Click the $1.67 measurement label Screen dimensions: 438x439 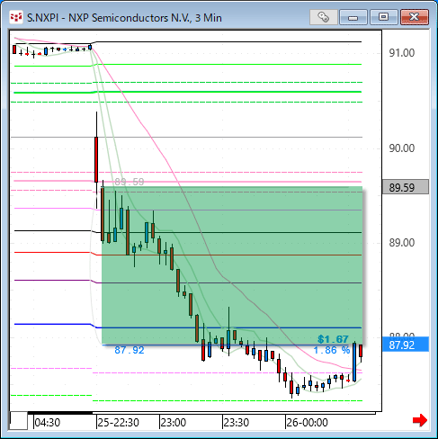point(333,339)
